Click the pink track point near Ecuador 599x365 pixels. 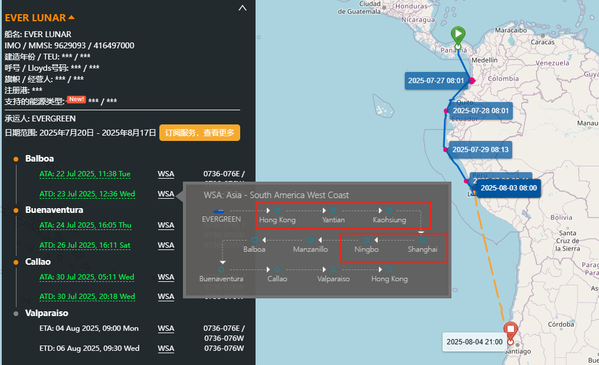446,111
